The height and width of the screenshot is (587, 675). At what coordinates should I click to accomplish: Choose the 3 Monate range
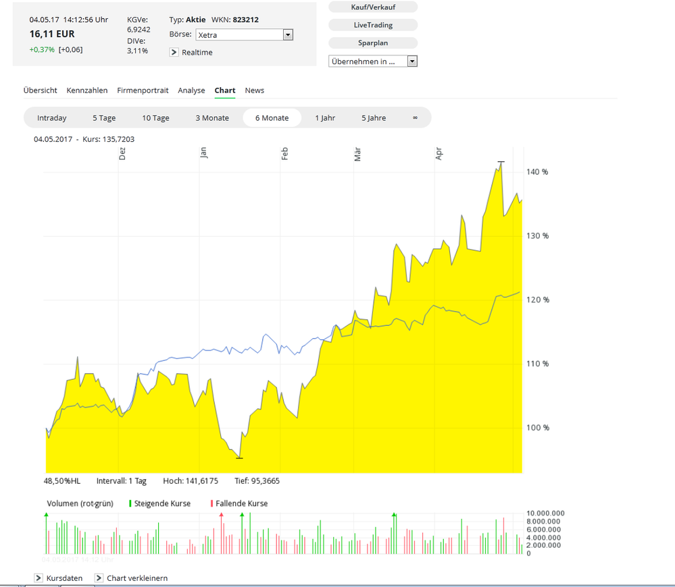pos(212,118)
